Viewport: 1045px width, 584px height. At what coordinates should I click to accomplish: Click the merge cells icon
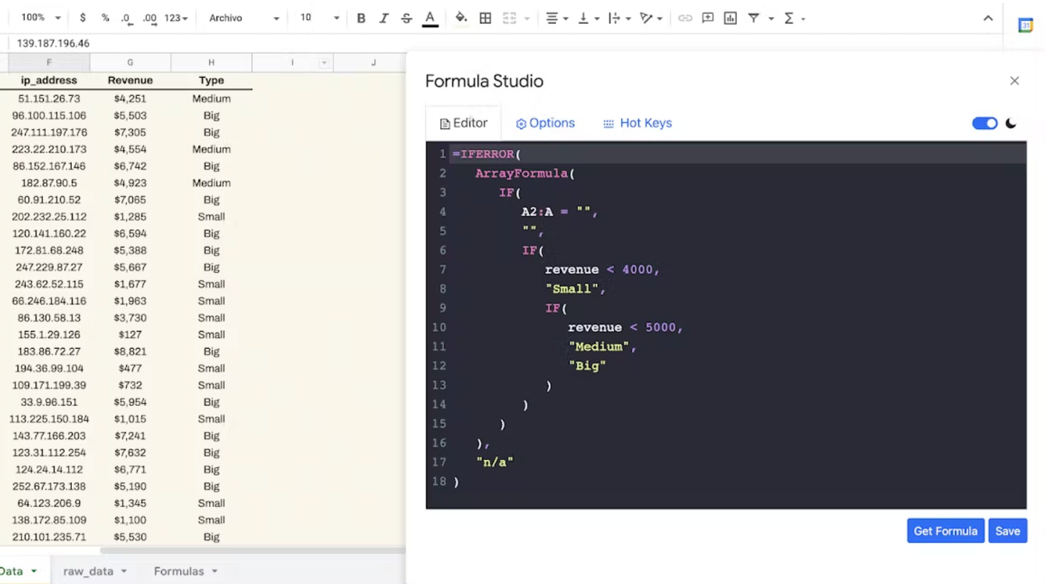click(x=509, y=18)
